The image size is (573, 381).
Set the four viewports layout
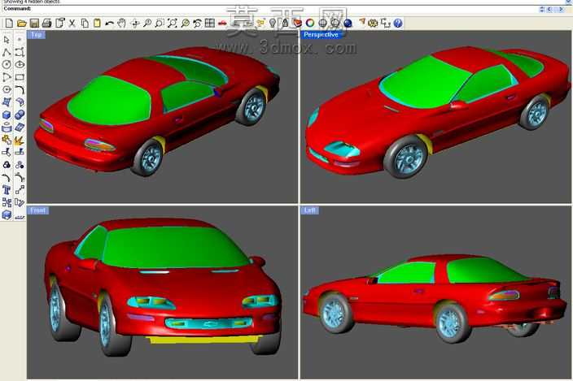click(x=210, y=24)
